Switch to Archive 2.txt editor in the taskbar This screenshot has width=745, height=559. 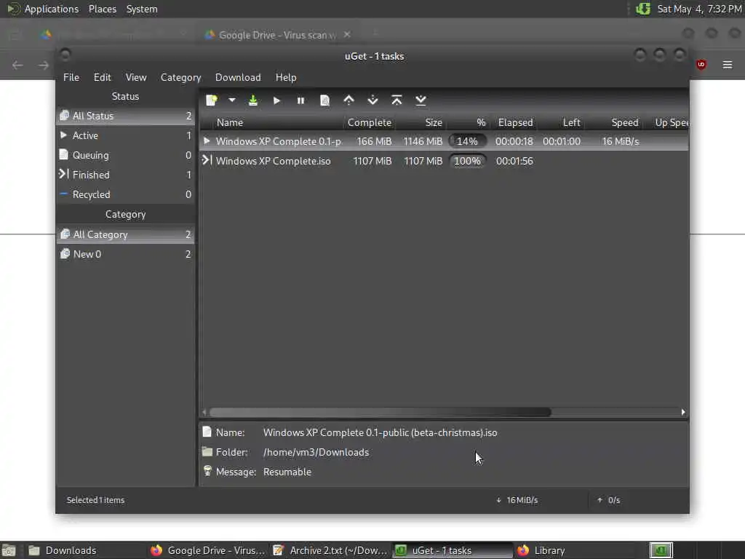click(x=330, y=550)
